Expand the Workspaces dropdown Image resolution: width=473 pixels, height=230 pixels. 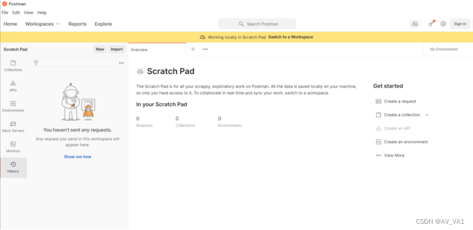[43, 24]
